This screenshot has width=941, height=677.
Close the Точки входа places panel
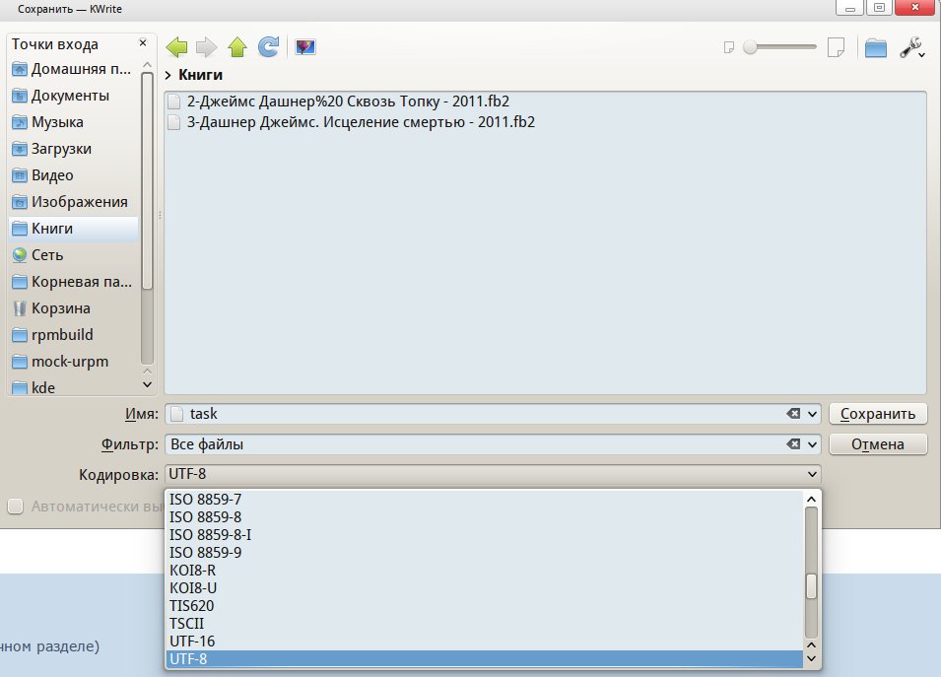click(x=143, y=42)
